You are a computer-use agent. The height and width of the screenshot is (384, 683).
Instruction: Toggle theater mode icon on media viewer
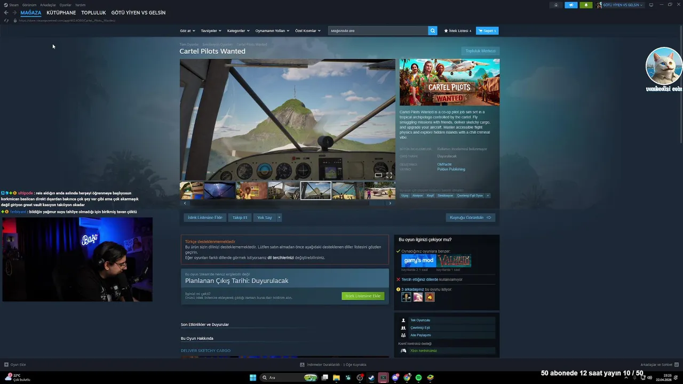click(x=378, y=175)
